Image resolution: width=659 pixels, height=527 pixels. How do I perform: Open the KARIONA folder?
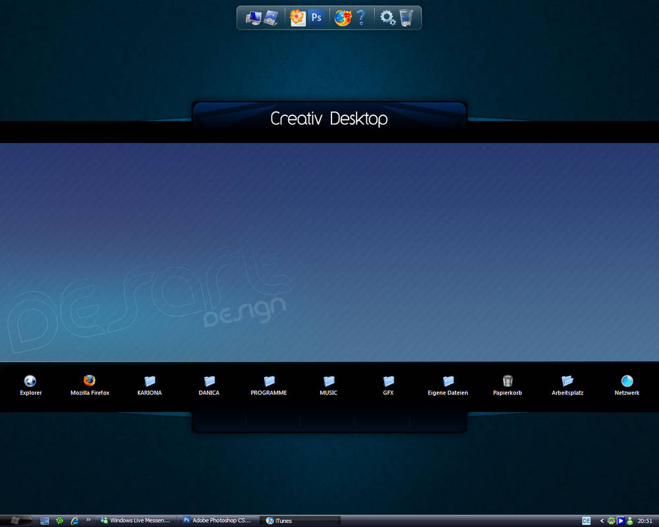click(x=150, y=385)
